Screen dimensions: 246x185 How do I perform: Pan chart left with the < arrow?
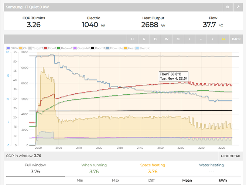click(212, 39)
